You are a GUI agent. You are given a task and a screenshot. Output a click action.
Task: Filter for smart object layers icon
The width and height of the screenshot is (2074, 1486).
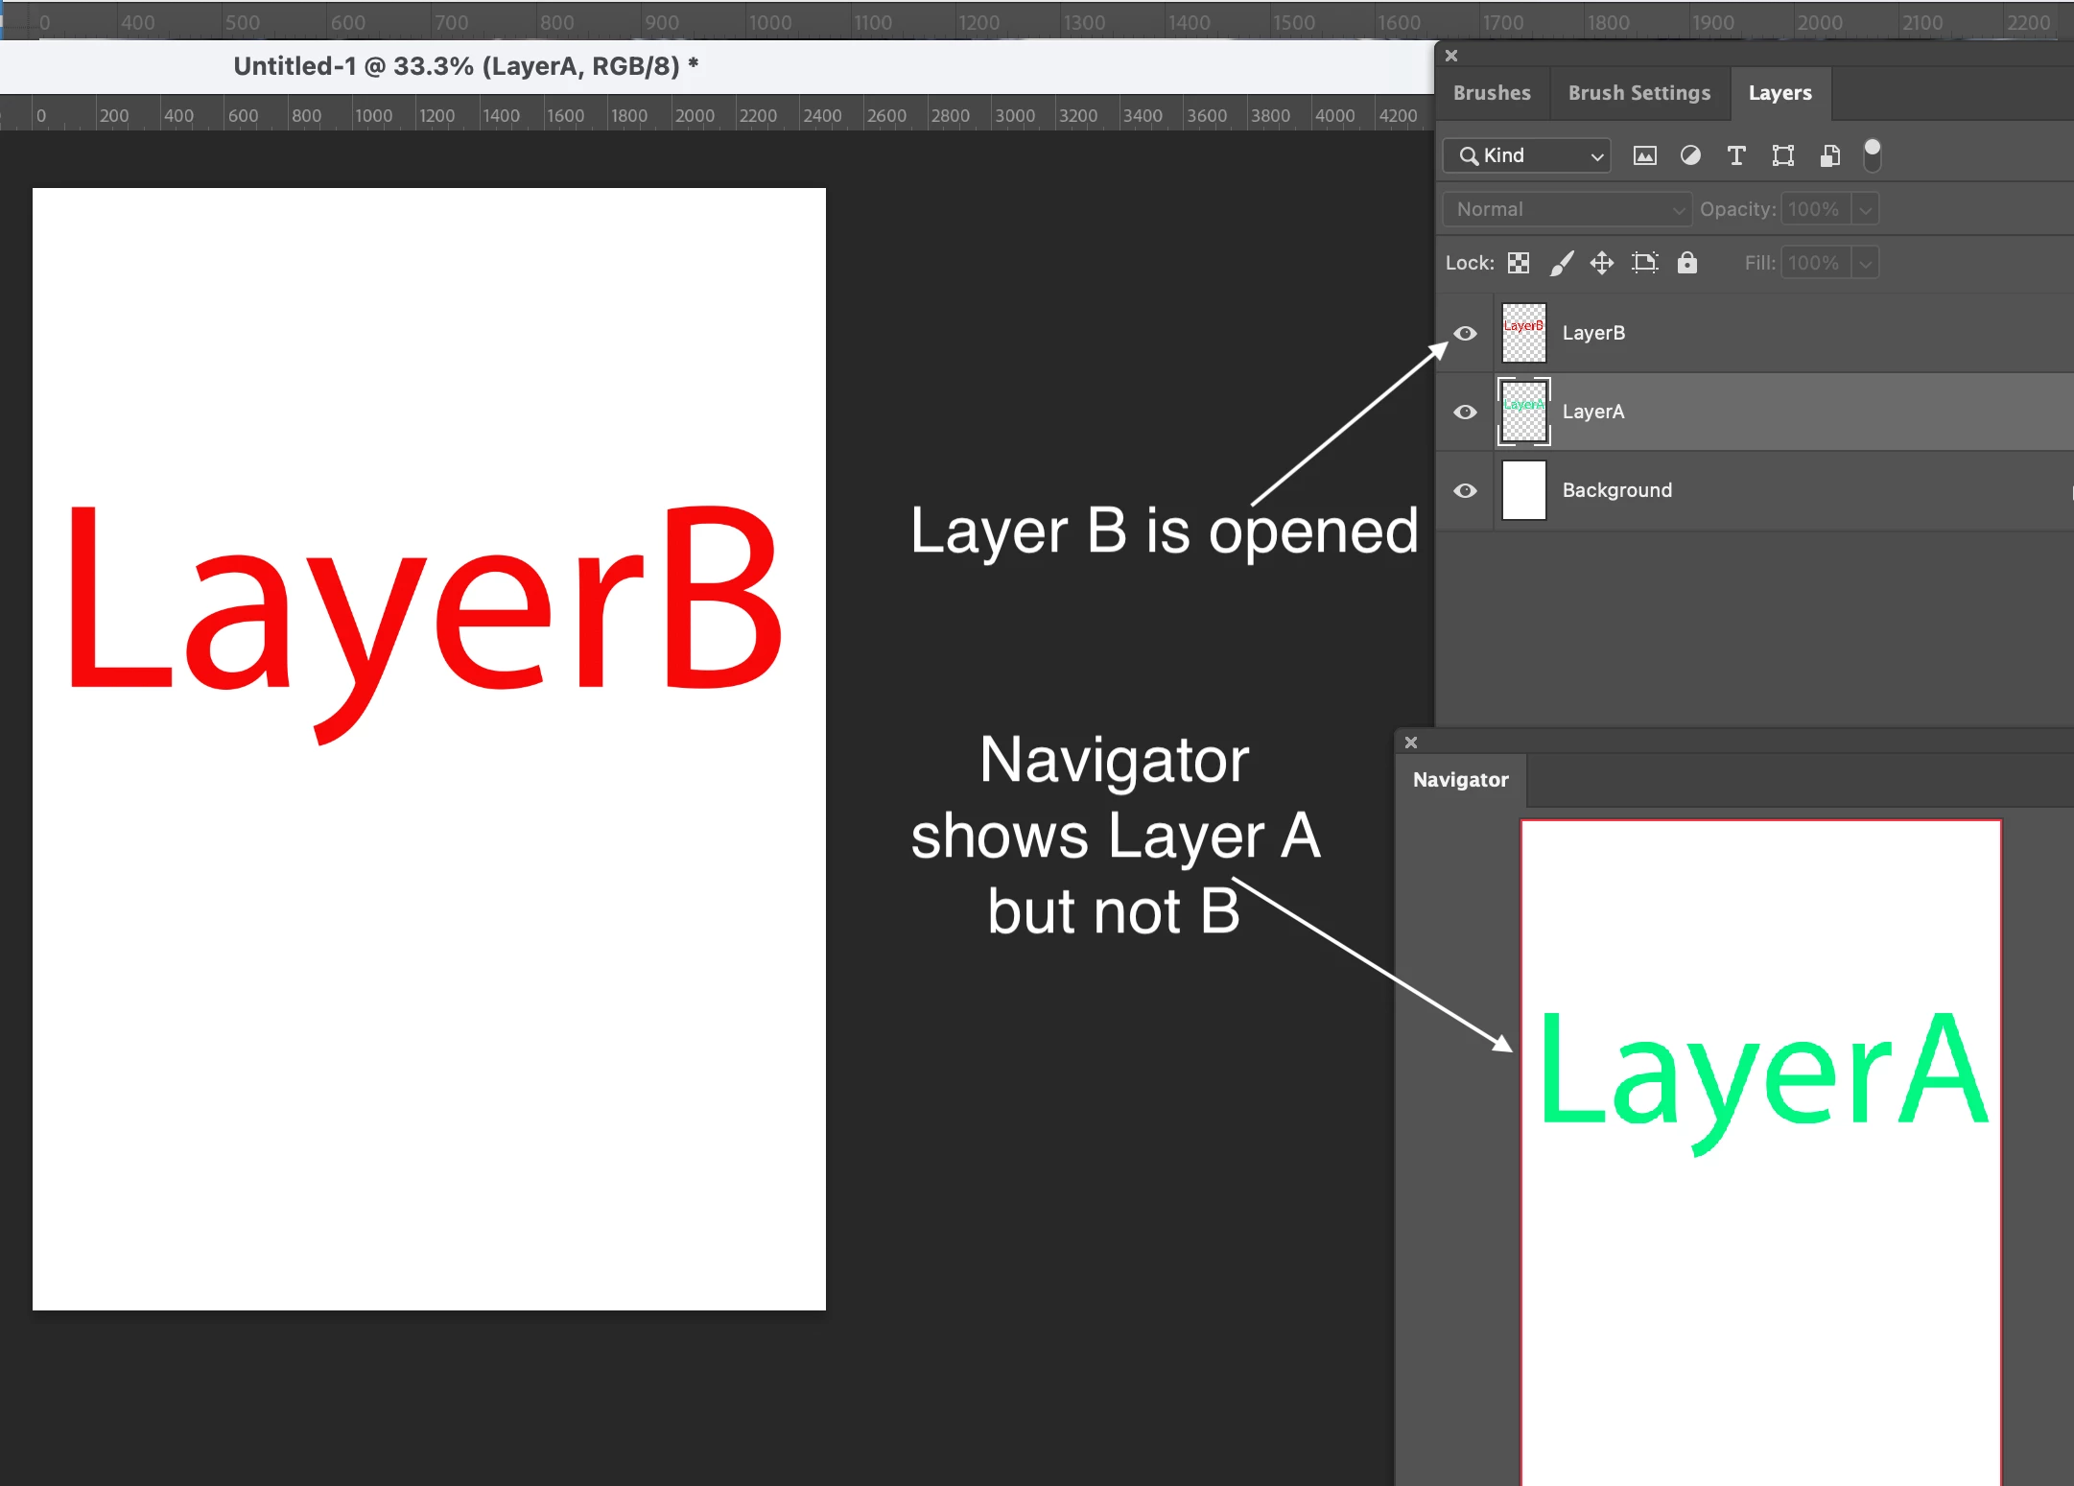(x=1829, y=155)
